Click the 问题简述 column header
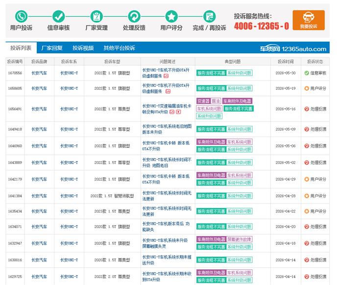 coord(168,62)
